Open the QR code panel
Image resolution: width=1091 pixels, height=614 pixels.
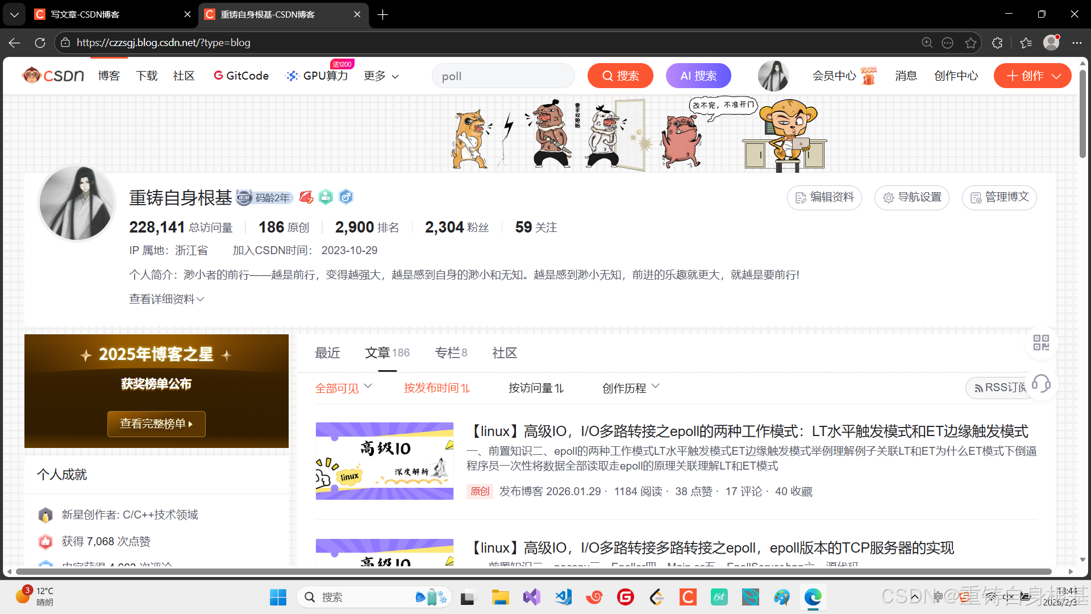point(1041,343)
